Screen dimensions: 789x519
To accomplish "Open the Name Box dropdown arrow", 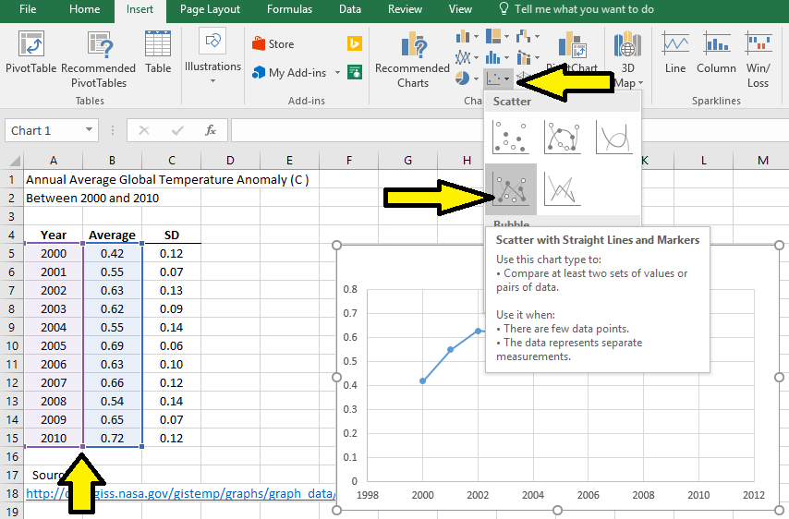I will pyautogui.click(x=90, y=131).
